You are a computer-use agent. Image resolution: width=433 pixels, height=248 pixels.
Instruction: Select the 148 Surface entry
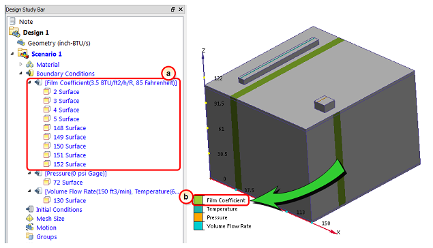point(70,128)
